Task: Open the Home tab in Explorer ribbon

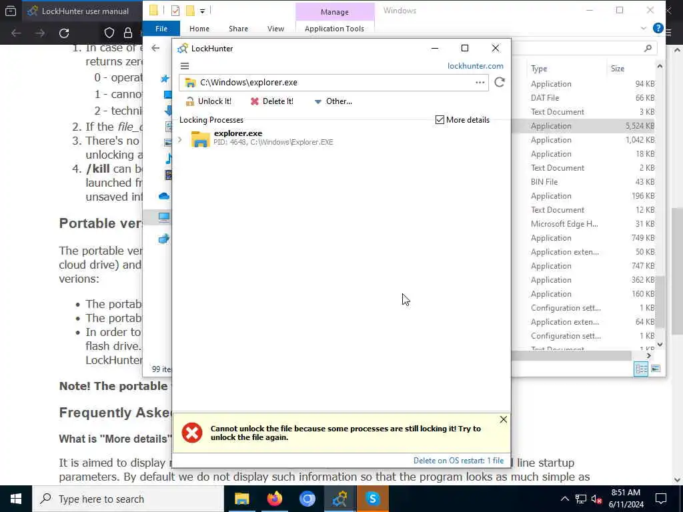Action: [x=199, y=29]
